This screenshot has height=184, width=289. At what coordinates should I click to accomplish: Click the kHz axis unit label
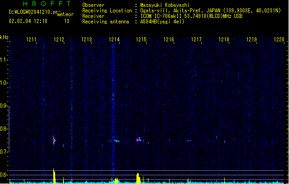(x=4, y=37)
